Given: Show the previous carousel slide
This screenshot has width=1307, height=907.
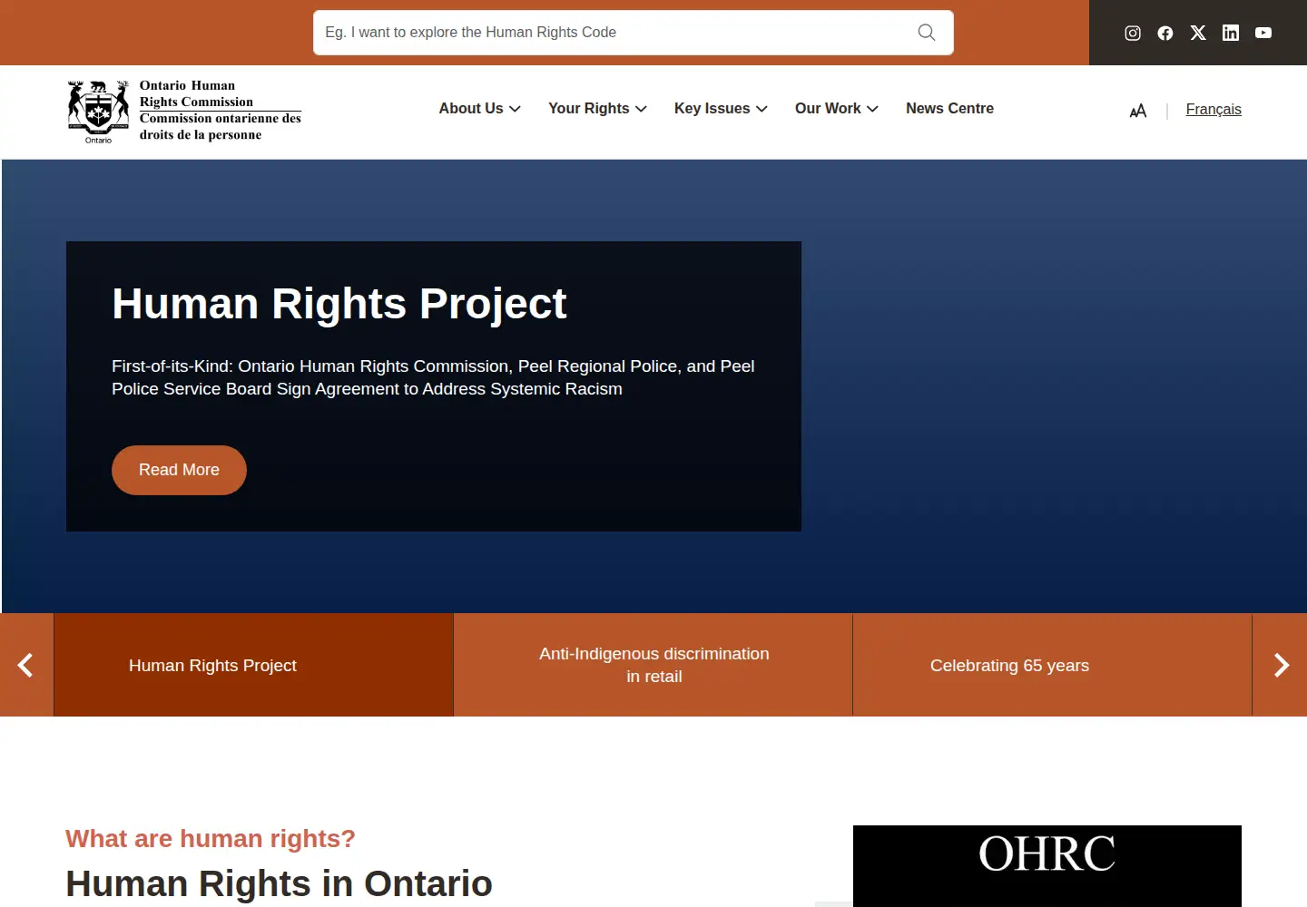Looking at the screenshot, I should (26, 665).
